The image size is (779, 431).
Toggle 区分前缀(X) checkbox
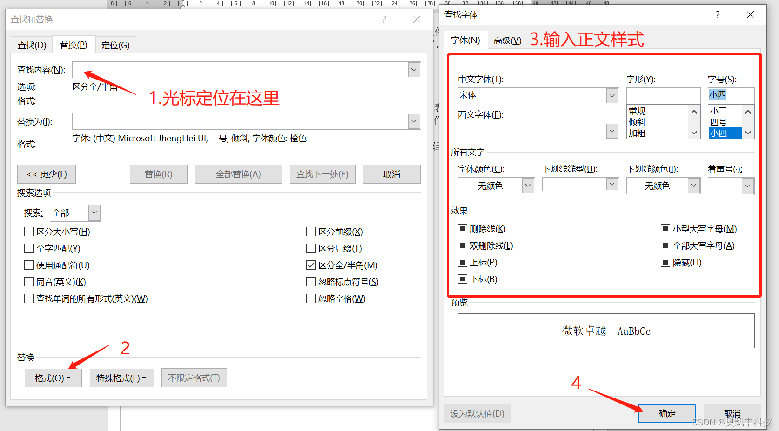(311, 232)
